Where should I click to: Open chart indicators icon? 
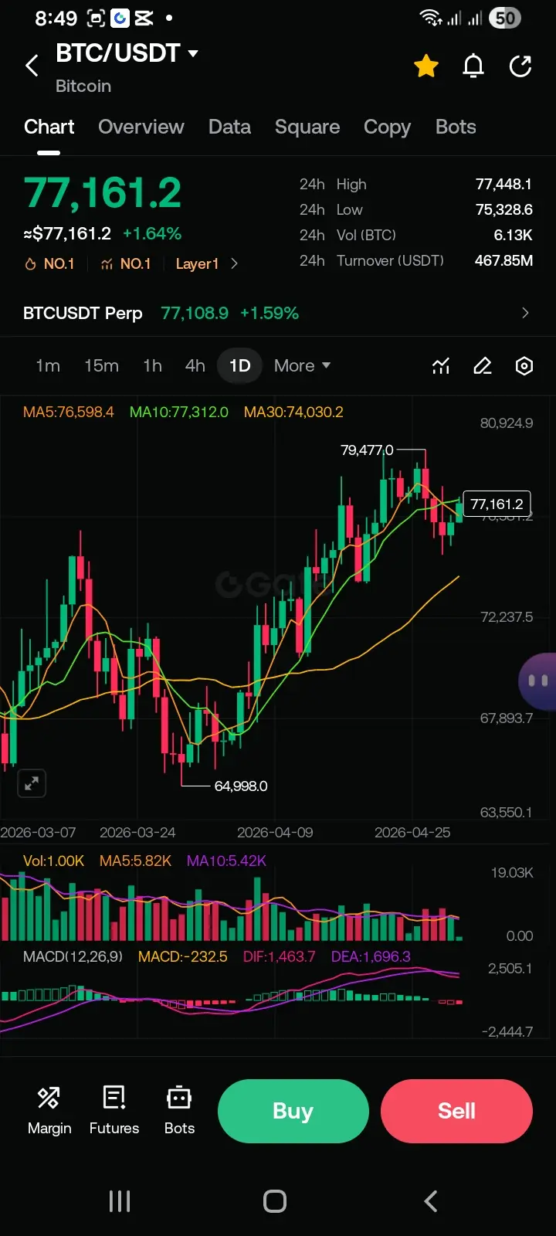[x=441, y=365]
